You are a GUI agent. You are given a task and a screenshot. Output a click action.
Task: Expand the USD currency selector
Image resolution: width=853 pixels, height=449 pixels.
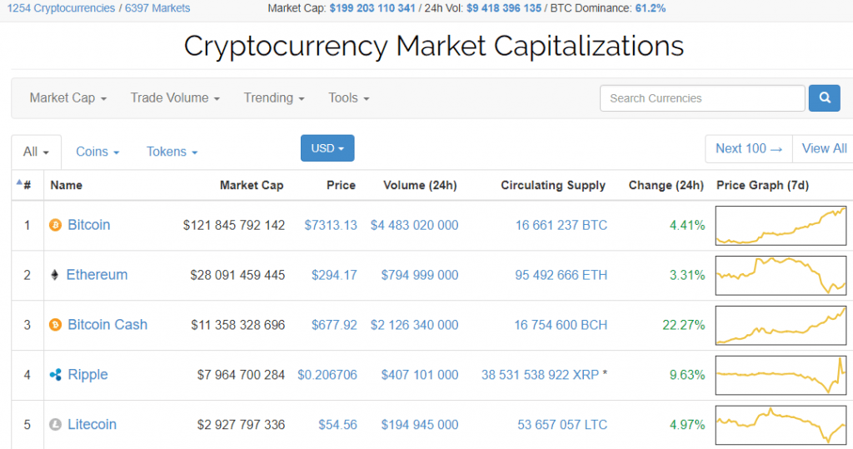[x=327, y=148]
